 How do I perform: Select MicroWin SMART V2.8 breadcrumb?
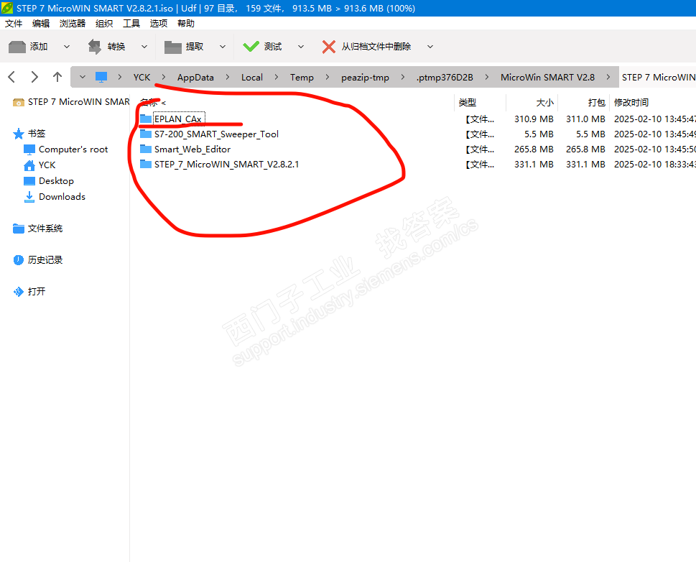547,78
